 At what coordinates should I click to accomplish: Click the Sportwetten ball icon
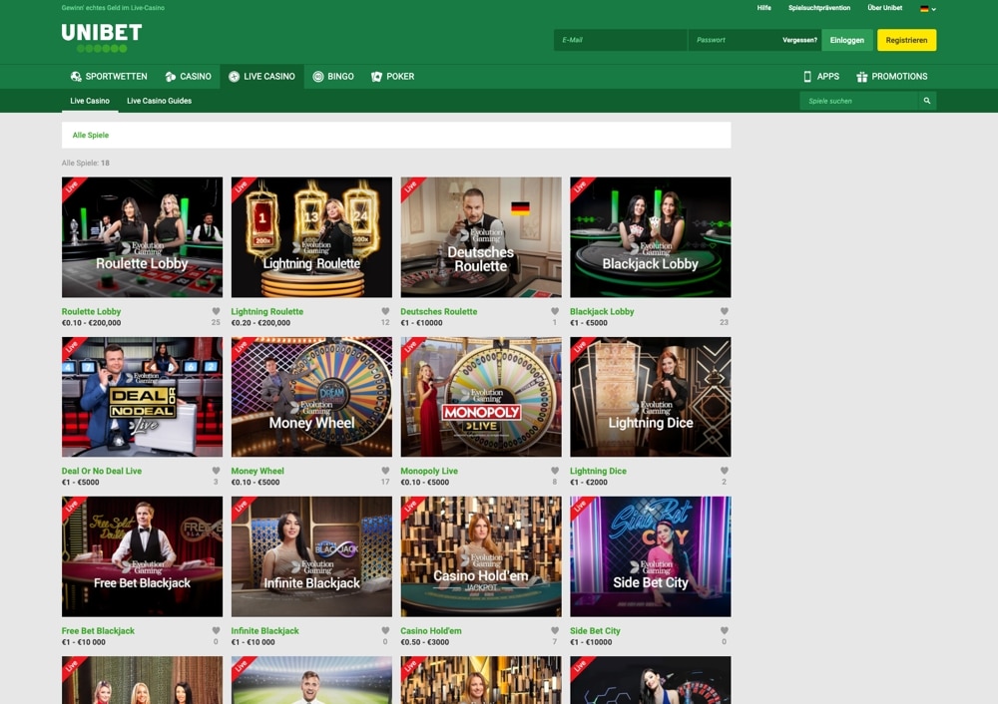coord(76,77)
